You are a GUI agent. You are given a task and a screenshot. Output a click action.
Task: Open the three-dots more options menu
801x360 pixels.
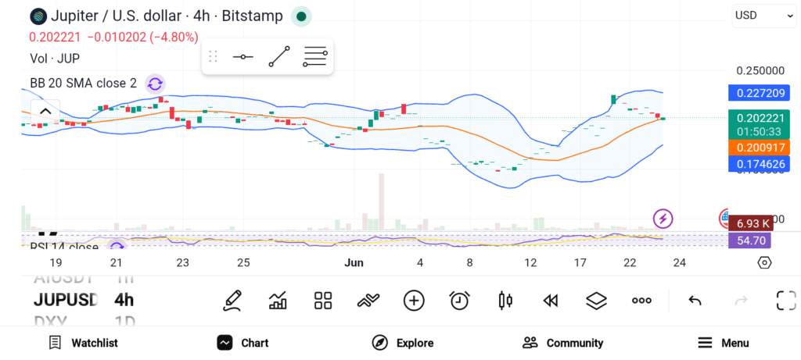(641, 301)
